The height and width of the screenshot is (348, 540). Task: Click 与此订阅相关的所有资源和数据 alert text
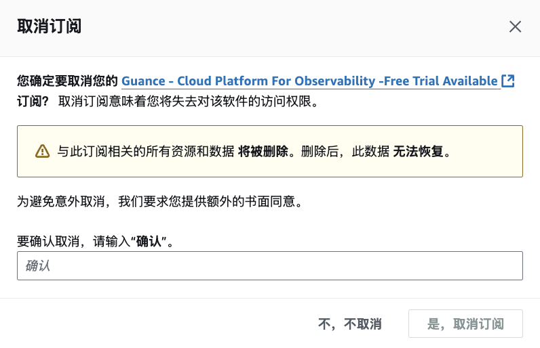tap(146, 151)
